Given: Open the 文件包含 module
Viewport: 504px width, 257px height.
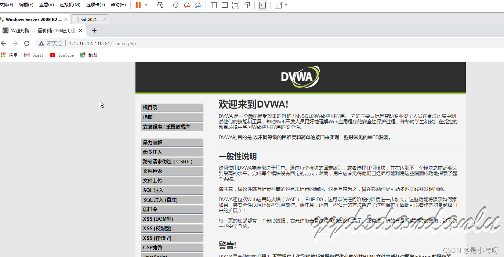Looking at the screenshot, I should tap(172, 171).
